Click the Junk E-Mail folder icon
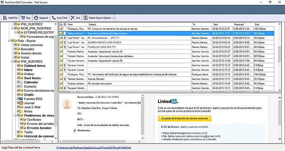285x151 pixels. coord(21,107)
